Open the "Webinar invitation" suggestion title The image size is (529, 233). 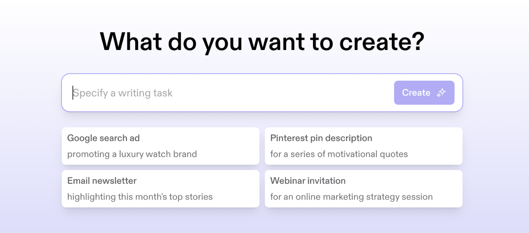[x=307, y=181]
